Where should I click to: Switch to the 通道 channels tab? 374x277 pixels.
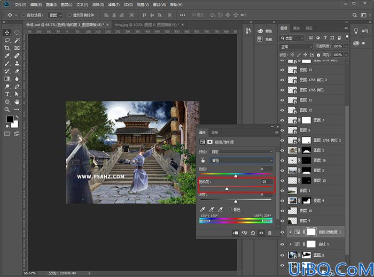tap(296, 28)
